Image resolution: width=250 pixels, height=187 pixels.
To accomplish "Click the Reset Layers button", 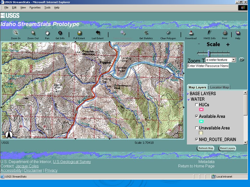I will click(228, 148).
